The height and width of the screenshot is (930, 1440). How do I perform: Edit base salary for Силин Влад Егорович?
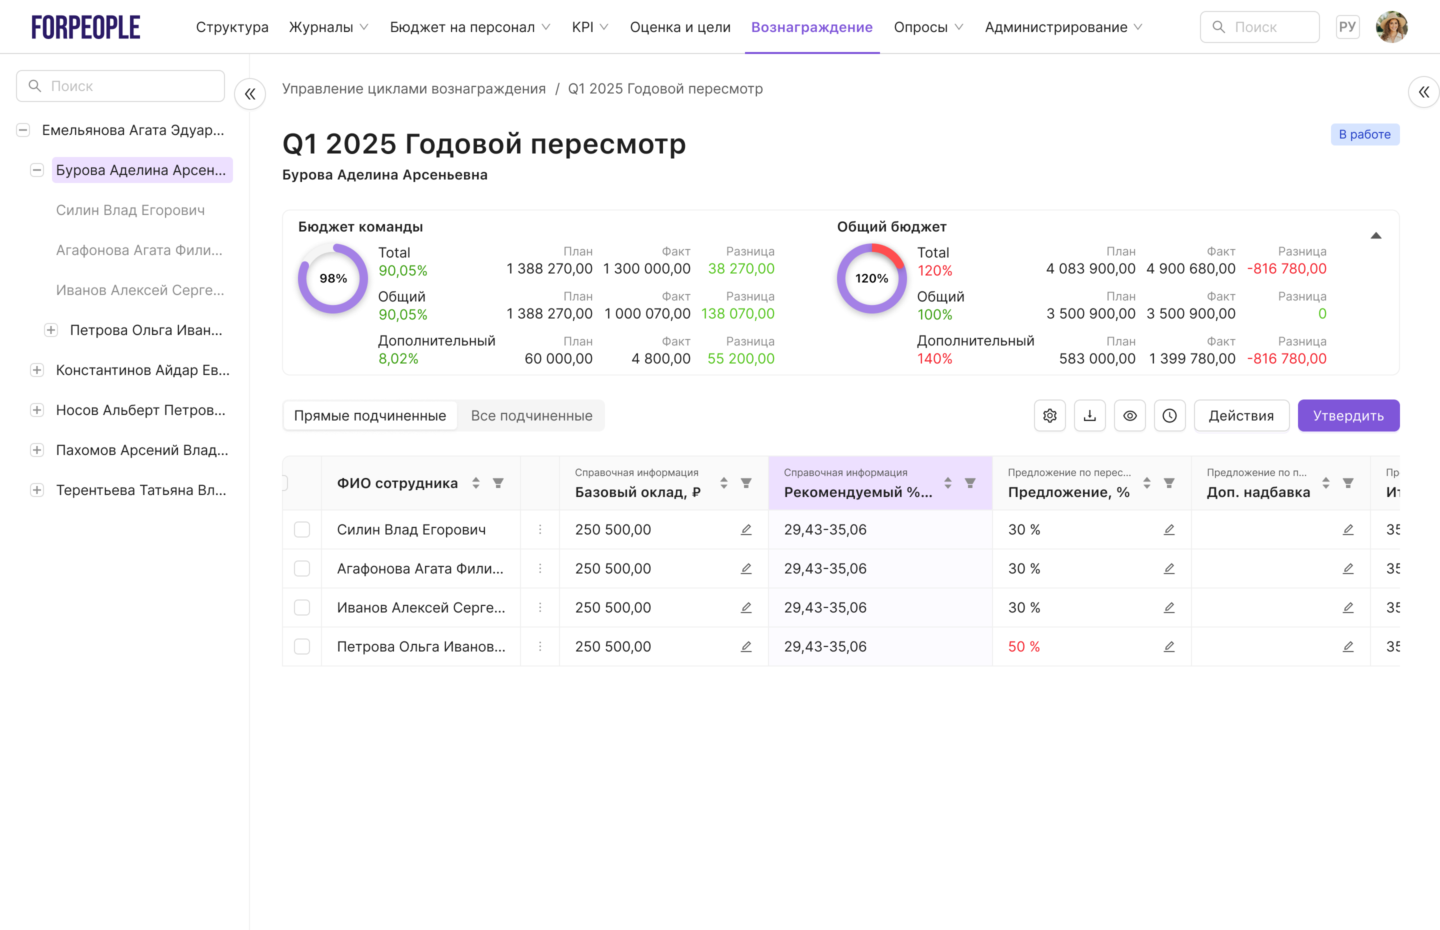point(745,529)
